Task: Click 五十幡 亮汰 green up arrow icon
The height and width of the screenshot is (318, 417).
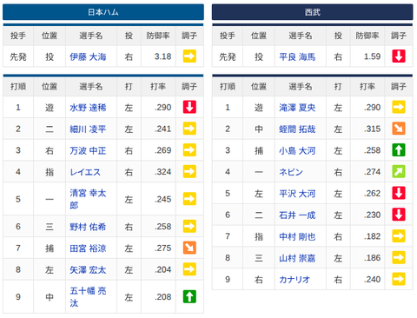Action: click(x=189, y=296)
